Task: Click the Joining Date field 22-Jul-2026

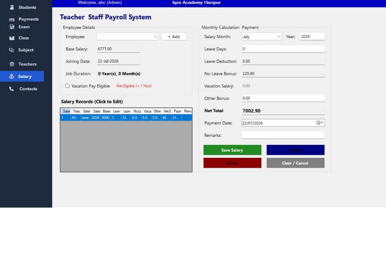Action: (x=118, y=61)
